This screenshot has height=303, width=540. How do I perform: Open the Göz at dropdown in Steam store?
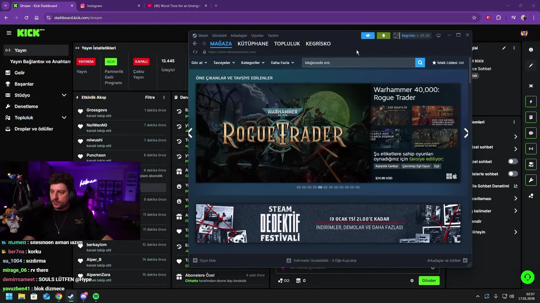tap(199, 63)
